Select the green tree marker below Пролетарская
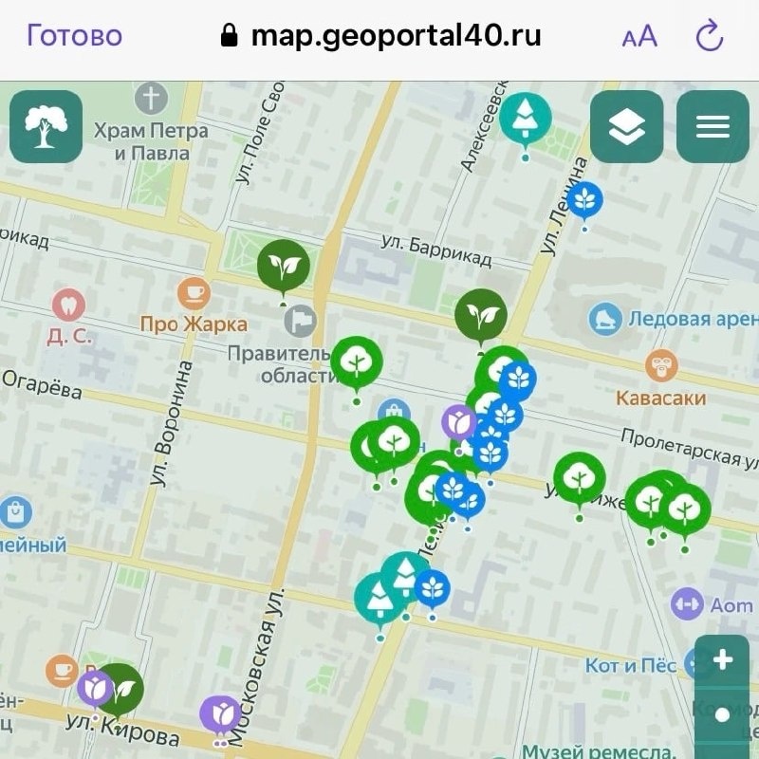The width and height of the screenshot is (759, 759). pos(580,479)
